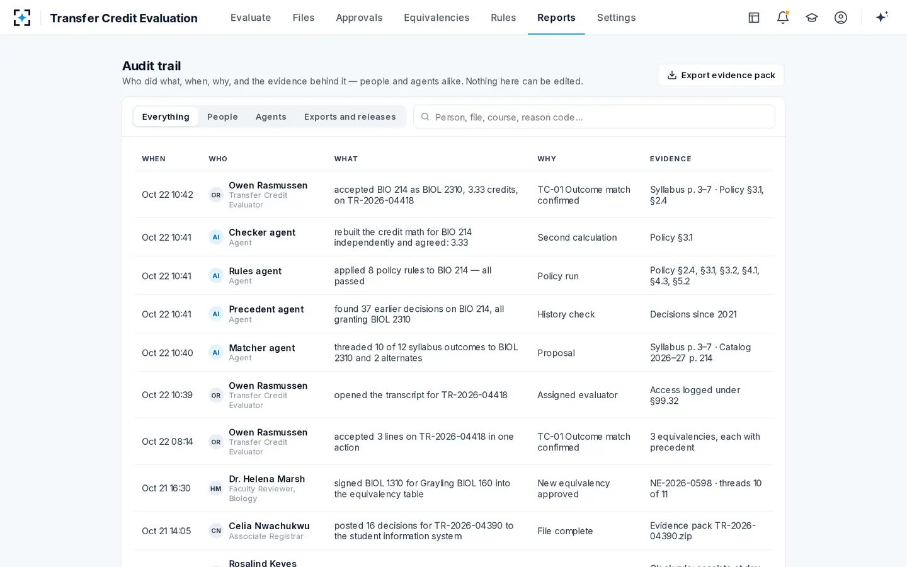Click the OR avatar on the Oct 22 08:14 row
Screen dimensions: 907x567
(x=216, y=442)
